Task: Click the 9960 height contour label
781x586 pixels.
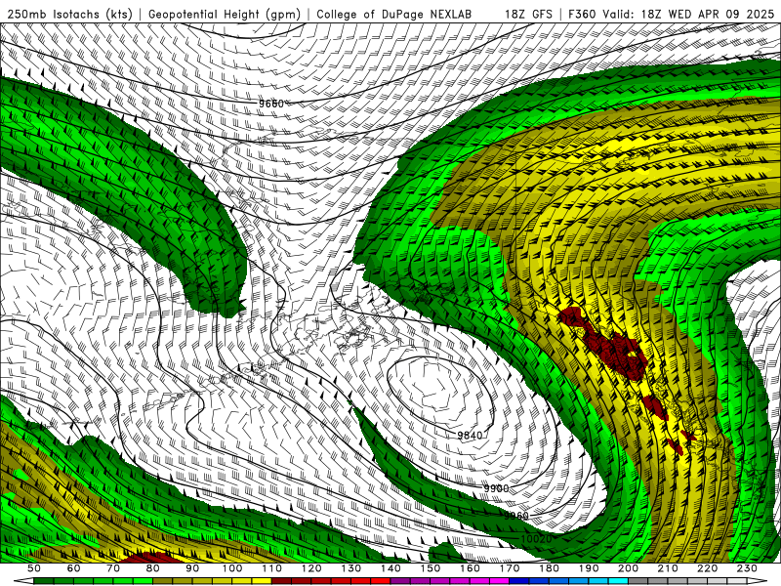Action: coord(516,516)
